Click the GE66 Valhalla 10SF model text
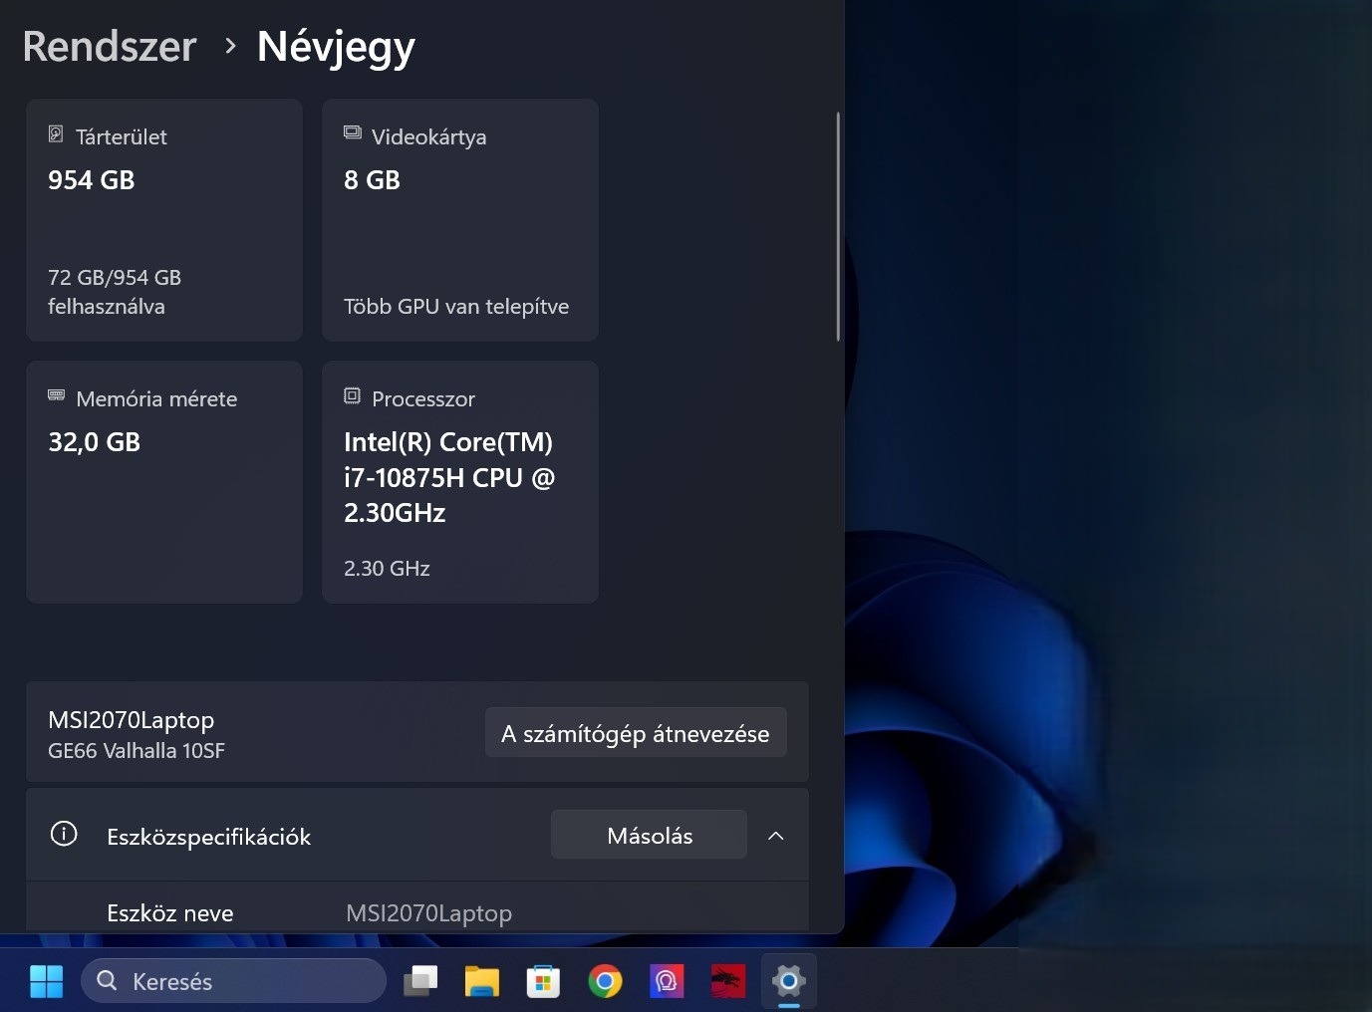 click(x=137, y=751)
